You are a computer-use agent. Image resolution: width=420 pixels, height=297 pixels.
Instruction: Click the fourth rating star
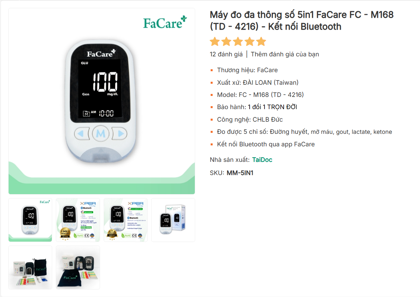tap(249, 42)
